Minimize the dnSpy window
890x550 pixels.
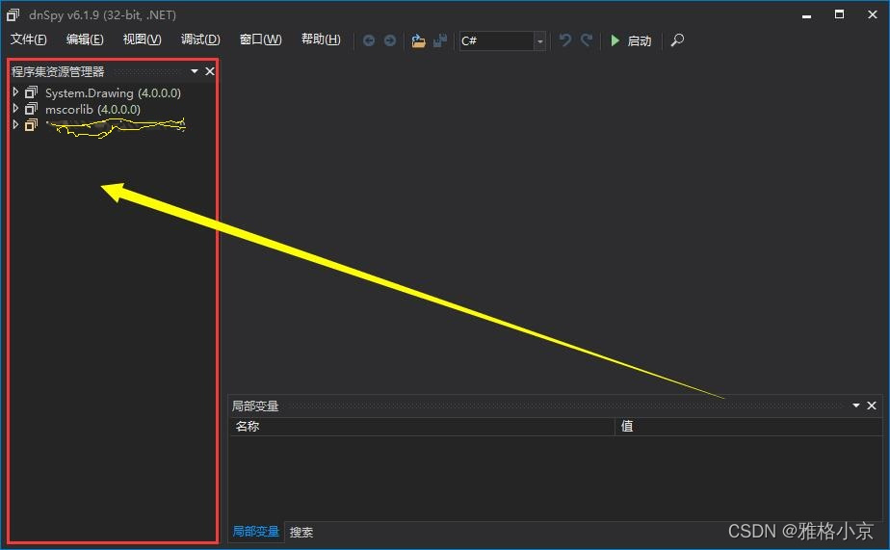pyautogui.click(x=806, y=15)
